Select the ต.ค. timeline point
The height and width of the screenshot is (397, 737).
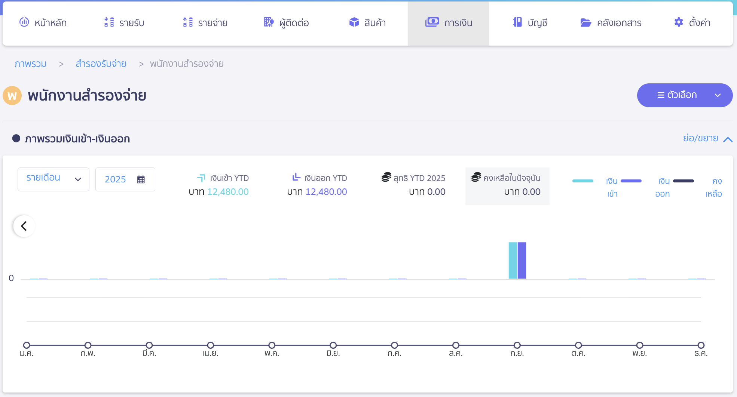coord(578,345)
